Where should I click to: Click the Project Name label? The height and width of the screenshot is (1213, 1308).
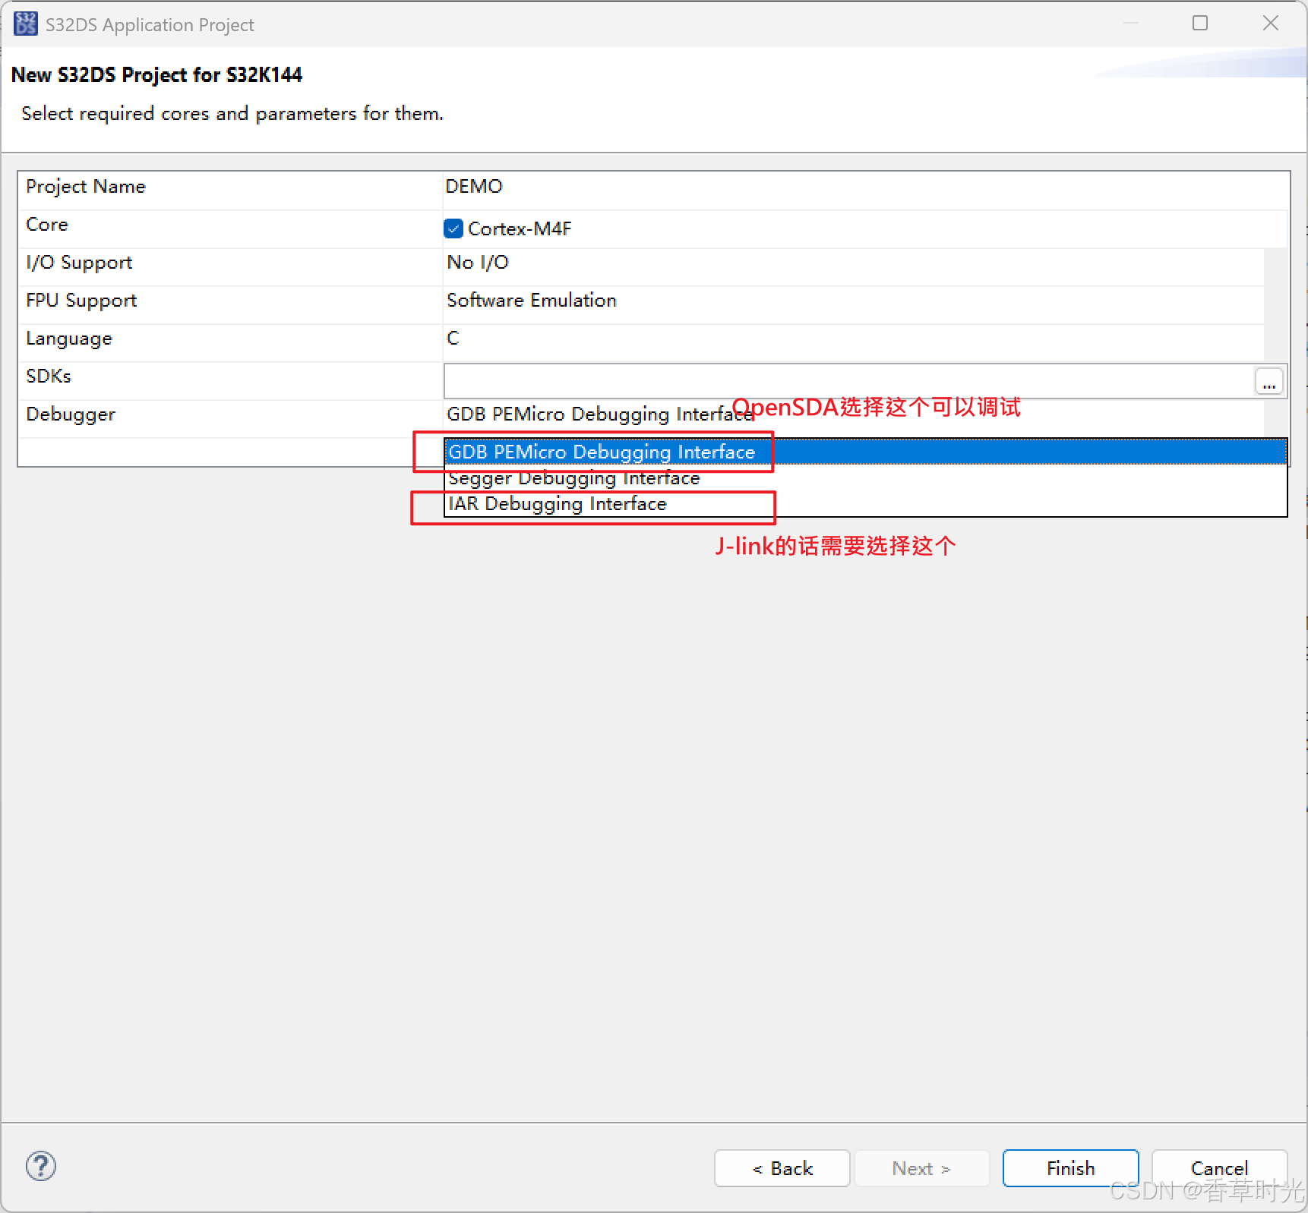(86, 187)
